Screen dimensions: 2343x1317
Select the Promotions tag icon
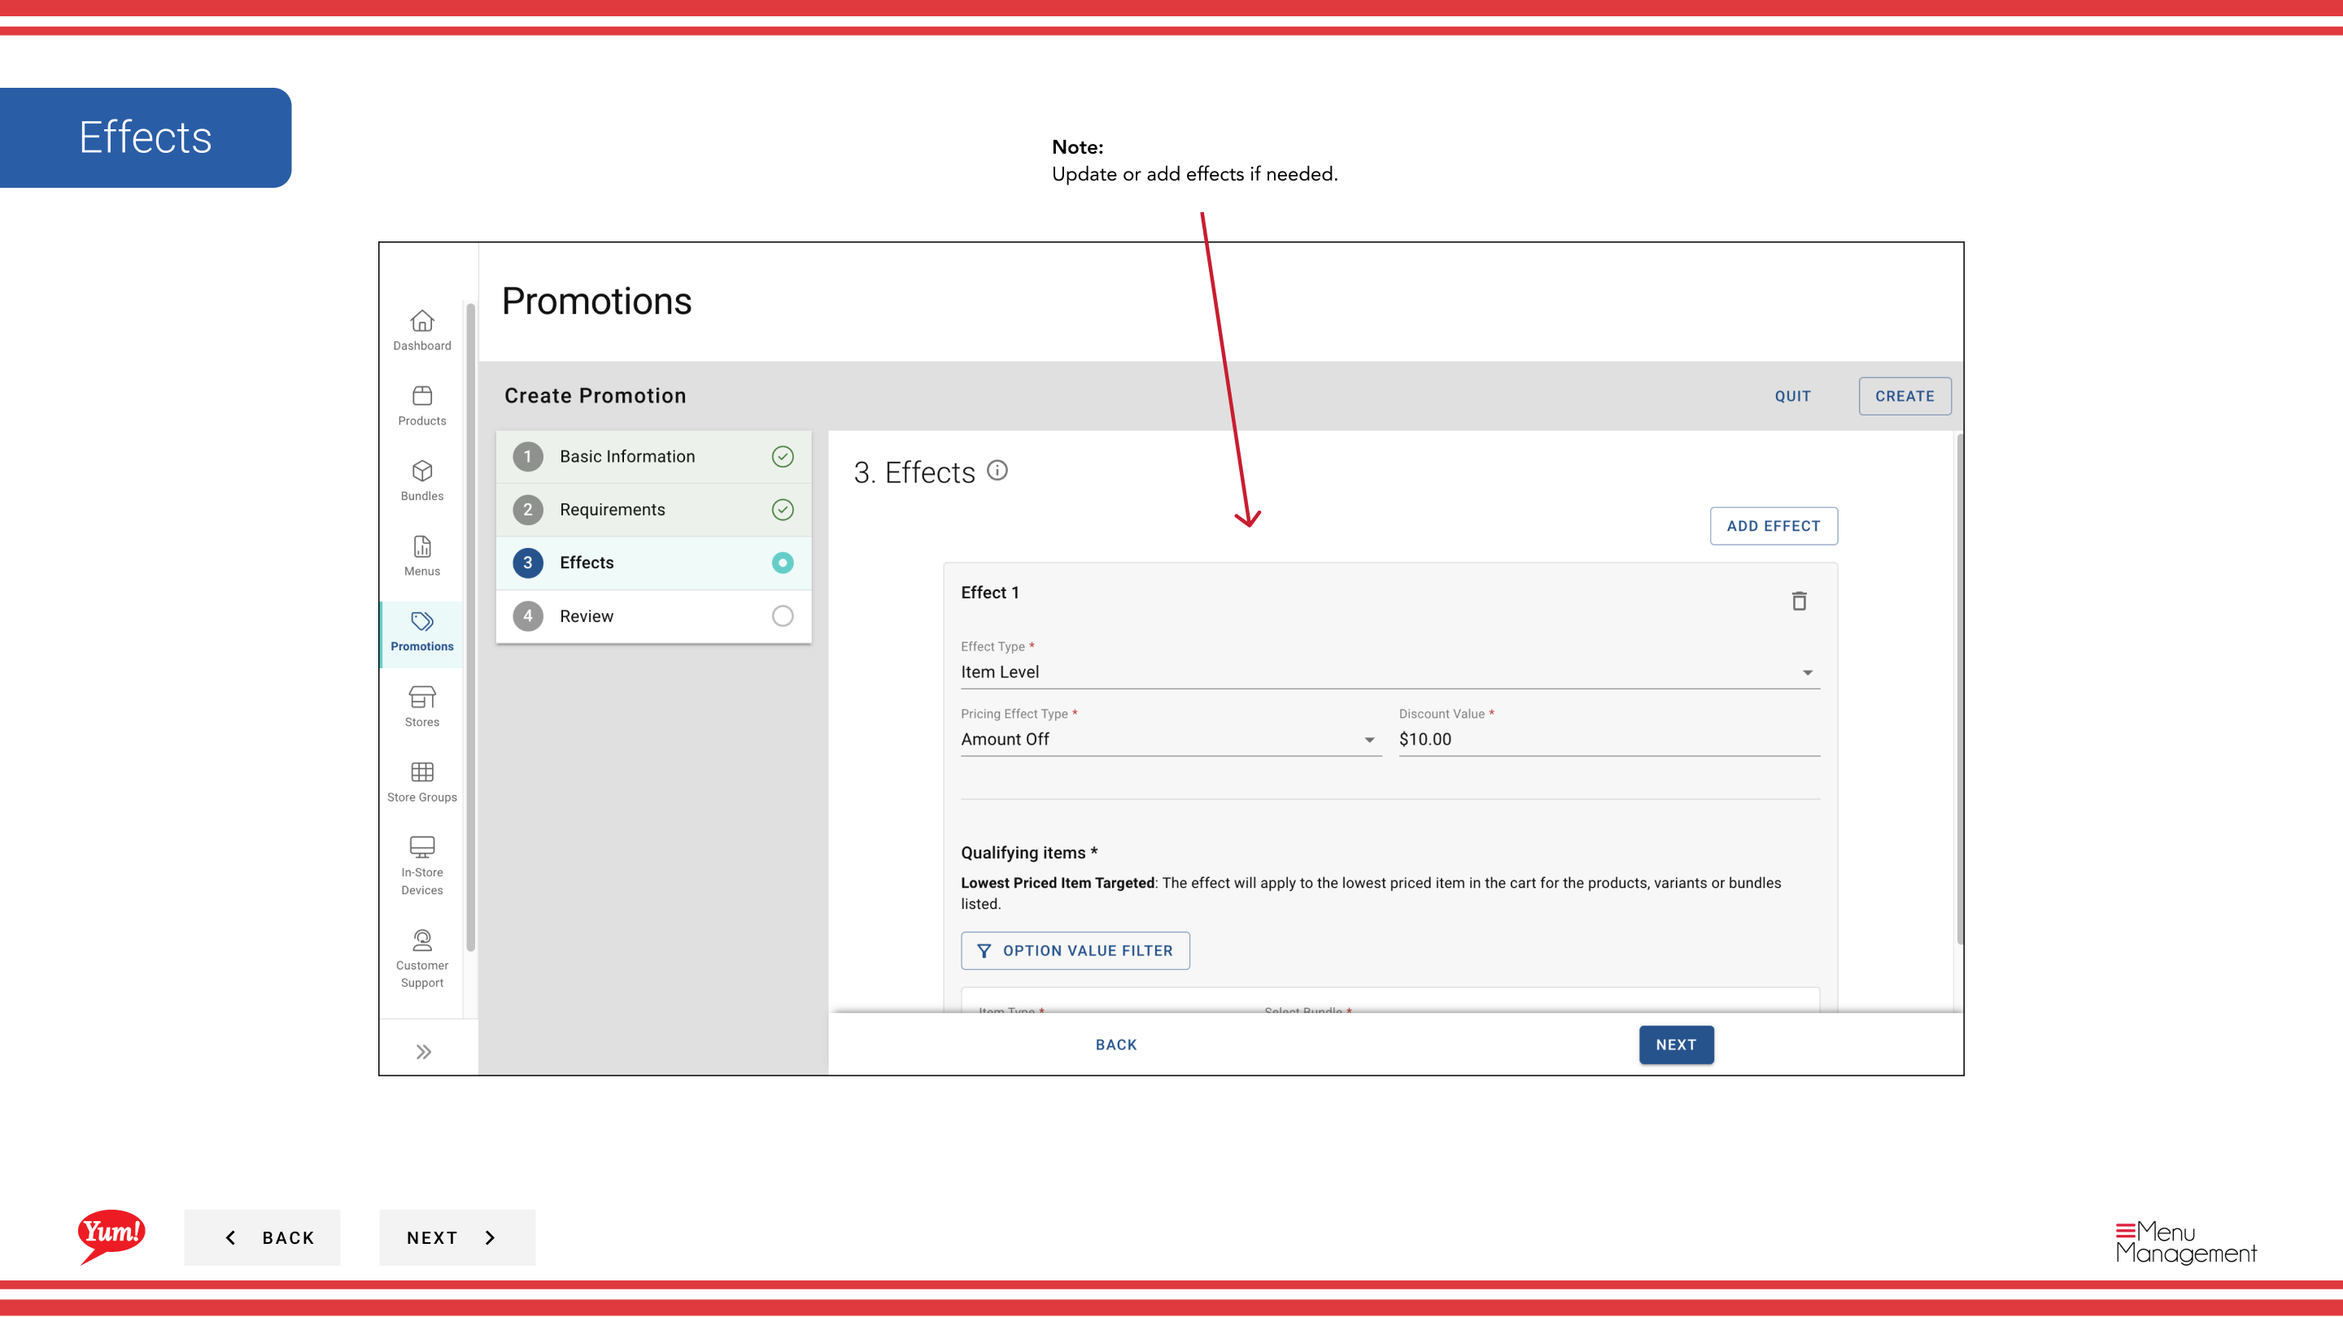coord(422,622)
